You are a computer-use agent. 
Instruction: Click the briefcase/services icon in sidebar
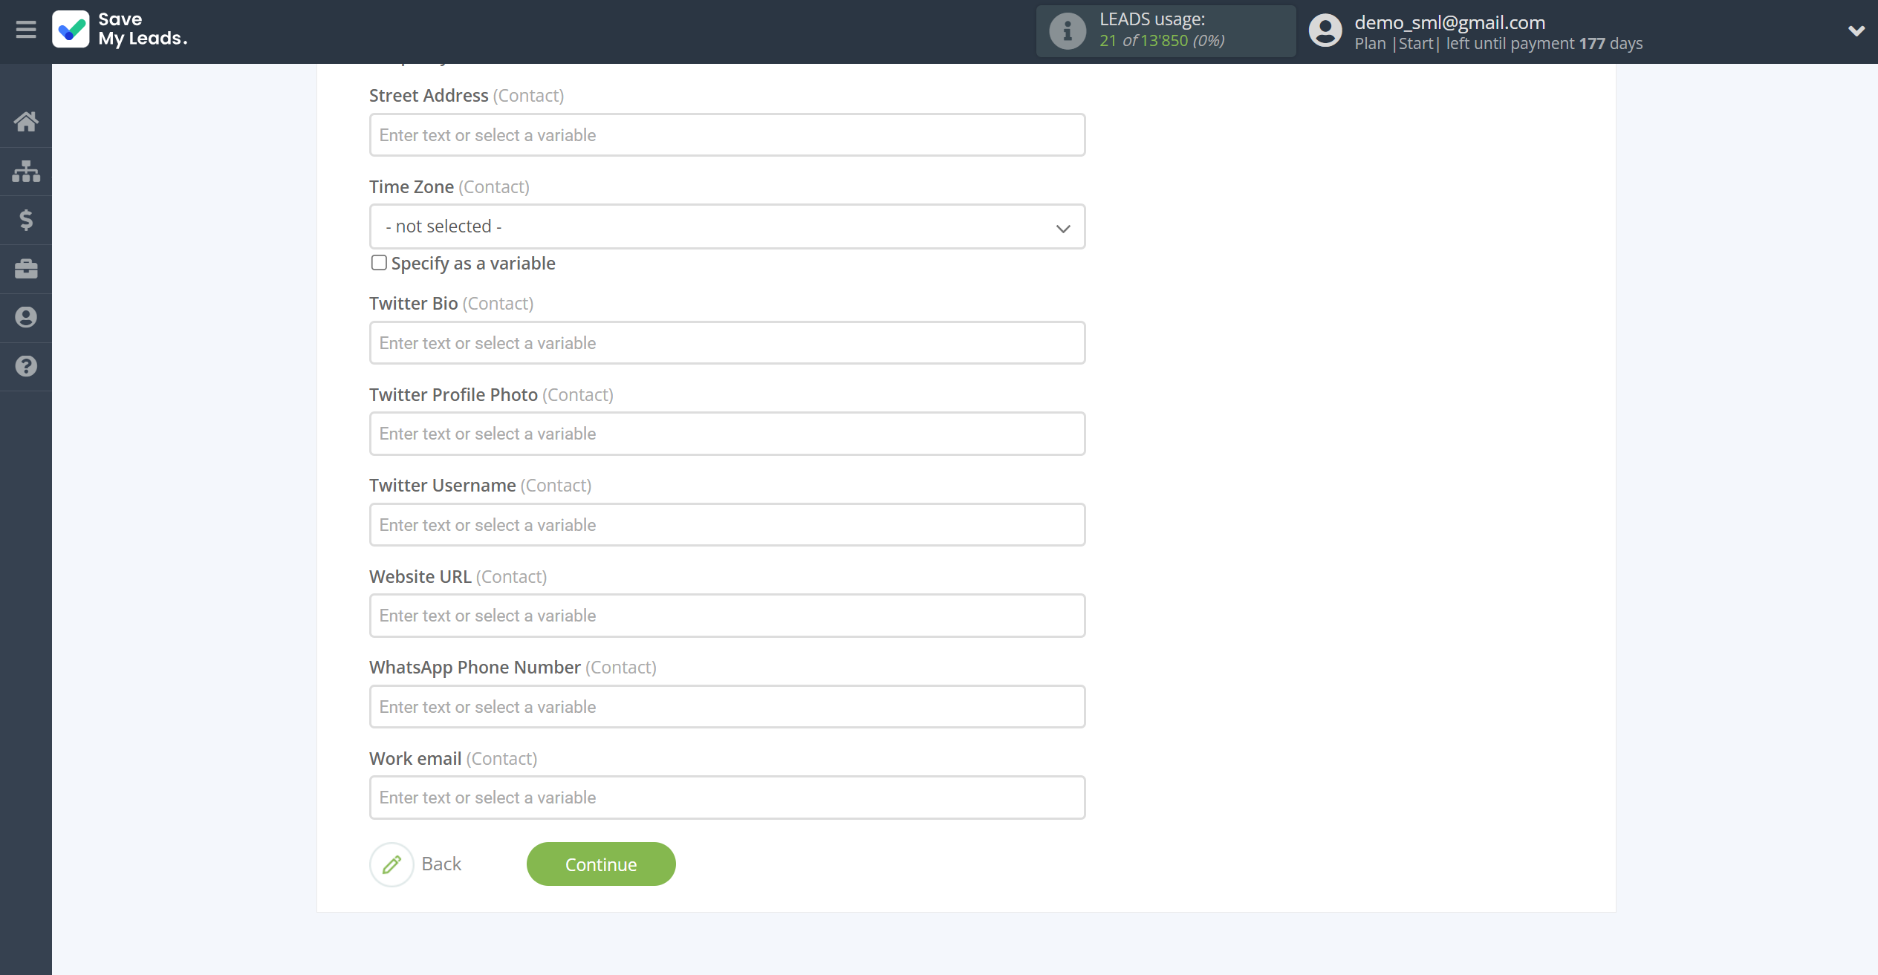pyautogui.click(x=26, y=268)
